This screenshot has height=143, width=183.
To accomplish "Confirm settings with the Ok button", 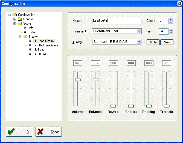I will (x=19, y=132).
